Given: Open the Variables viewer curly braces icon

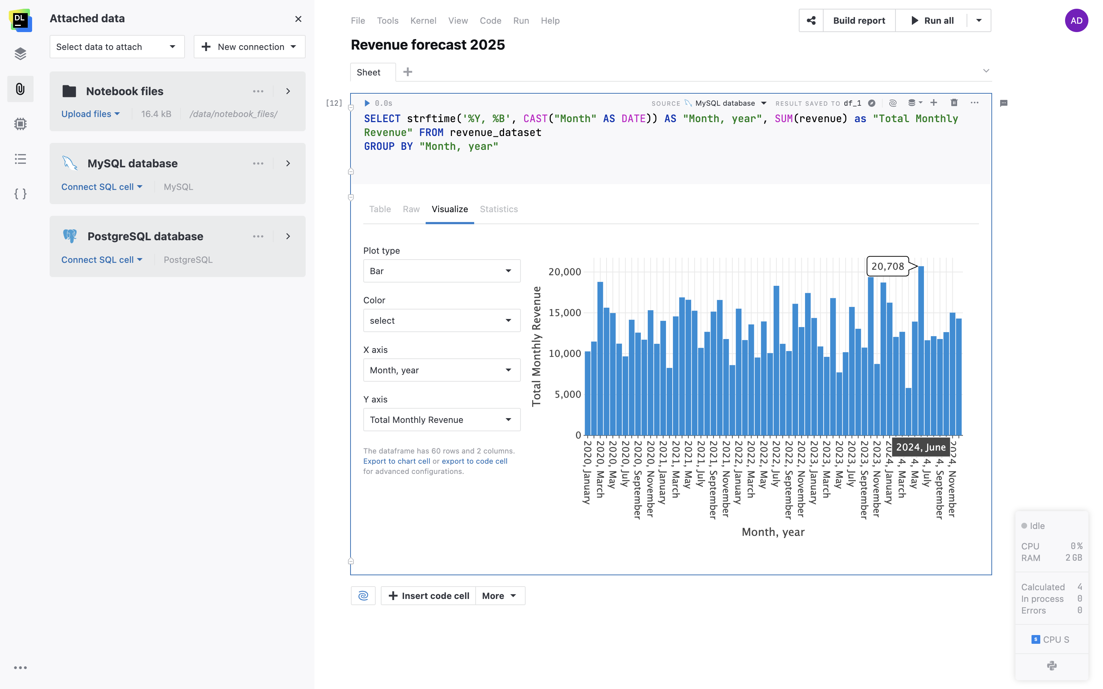Looking at the screenshot, I should [x=20, y=194].
